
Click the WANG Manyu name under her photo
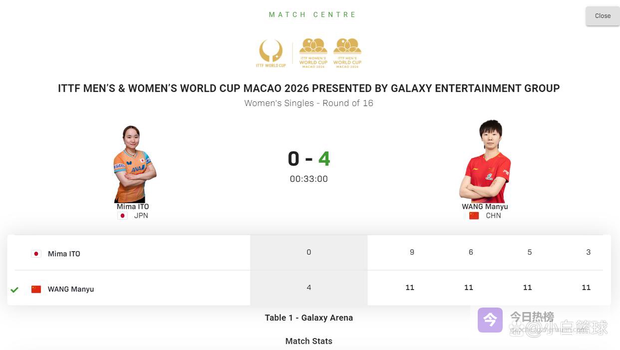click(x=485, y=207)
